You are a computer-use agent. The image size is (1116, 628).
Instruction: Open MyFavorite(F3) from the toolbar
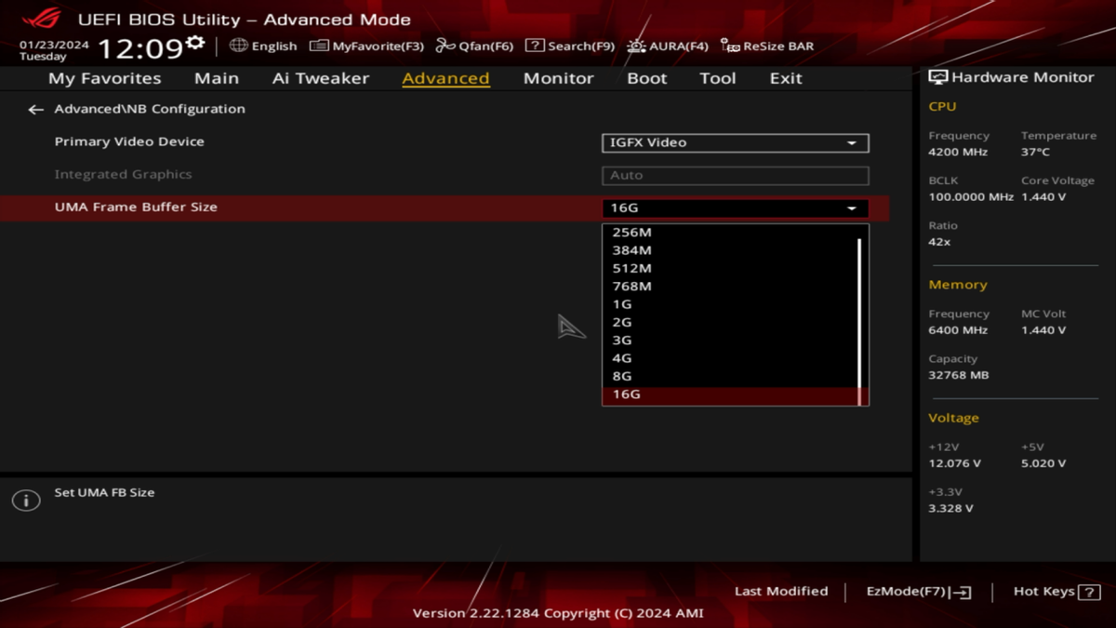(x=366, y=46)
